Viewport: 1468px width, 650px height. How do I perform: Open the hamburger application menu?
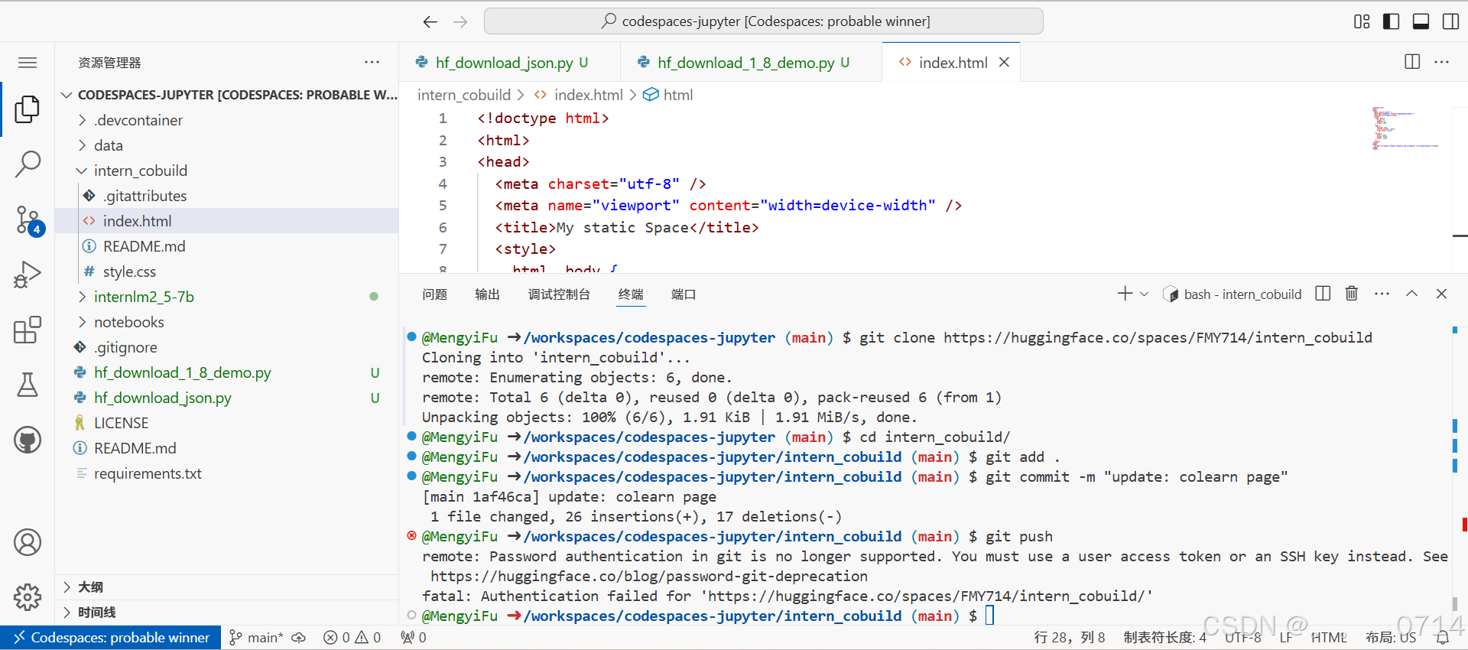point(28,63)
